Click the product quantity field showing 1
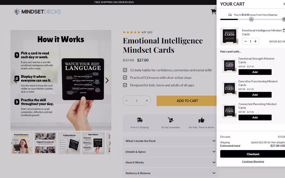 click(137, 100)
